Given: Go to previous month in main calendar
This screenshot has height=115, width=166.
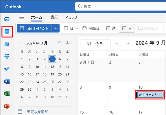Looking at the screenshot, I should click(x=117, y=43).
